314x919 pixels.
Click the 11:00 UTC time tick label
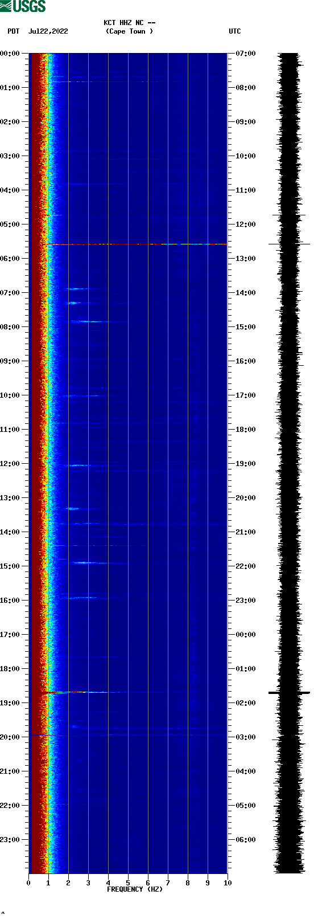[x=246, y=190]
